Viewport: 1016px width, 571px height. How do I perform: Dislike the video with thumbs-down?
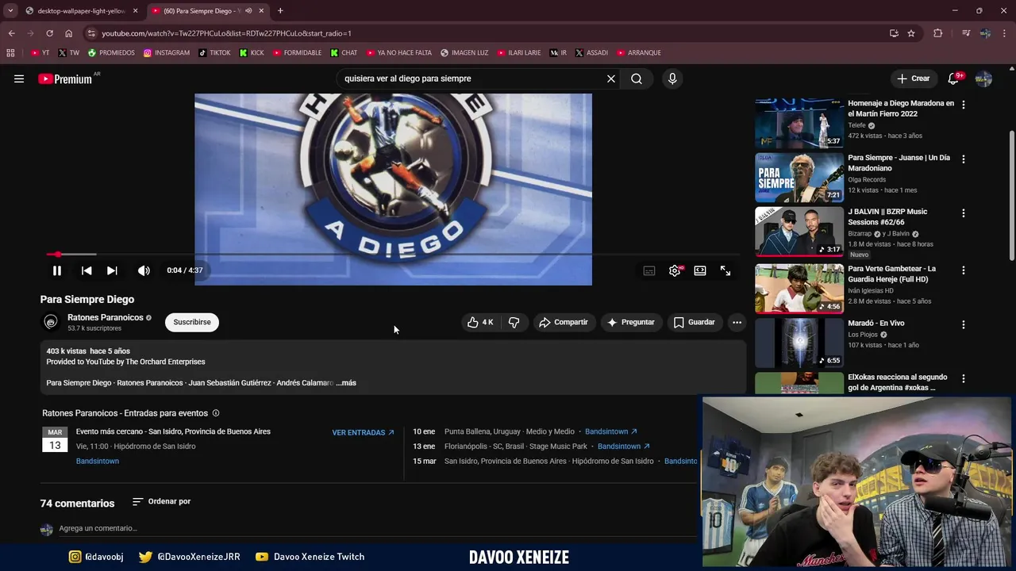click(x=514, y=322)
